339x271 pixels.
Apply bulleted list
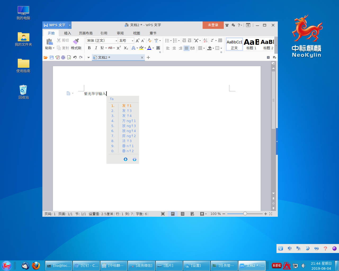[x=167, y=40]
